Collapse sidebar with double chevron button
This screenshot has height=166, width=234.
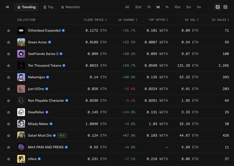(8, 7)
